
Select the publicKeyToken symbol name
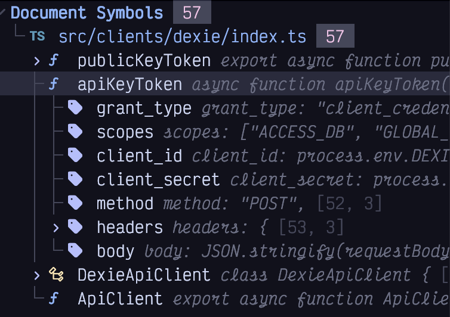tap(144, 61)
